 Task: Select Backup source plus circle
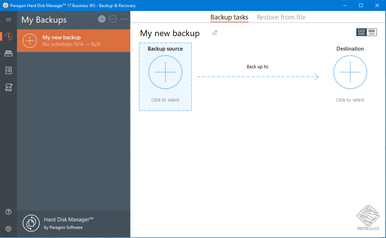coord(165,72)
